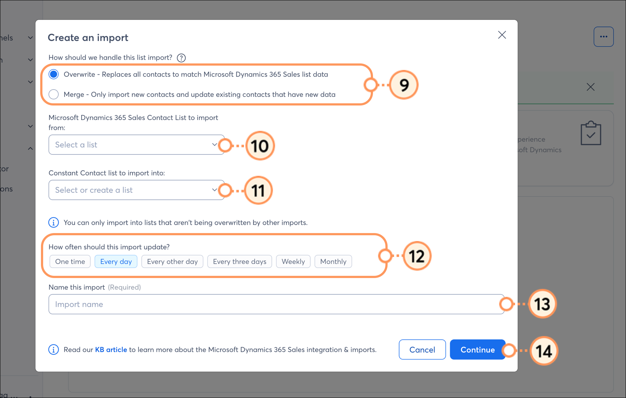Dismiss the background banner with X icon
The height and width of the screenshot is (398, 626).
tap(590, 87)
